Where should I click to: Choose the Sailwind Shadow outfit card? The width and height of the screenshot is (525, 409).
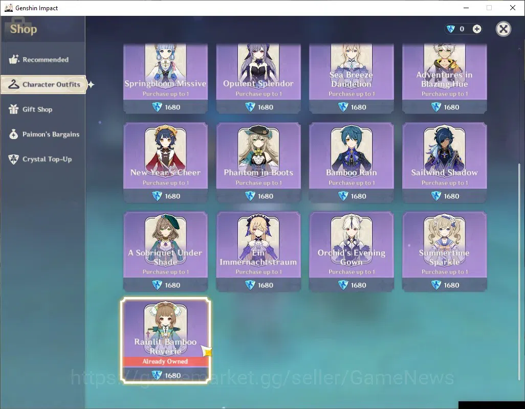[444, 163]
